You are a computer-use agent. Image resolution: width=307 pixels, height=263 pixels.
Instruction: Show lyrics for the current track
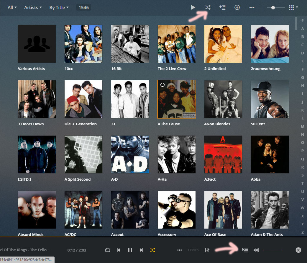pyautogui.click(x=193, y=250)
